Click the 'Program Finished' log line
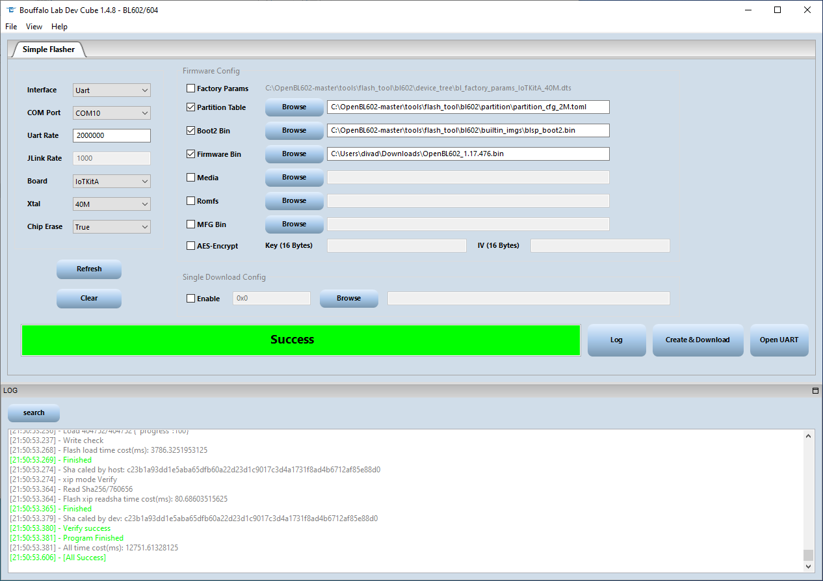The height and width of the screenshot is (581, 823). (x=66, y=538)
